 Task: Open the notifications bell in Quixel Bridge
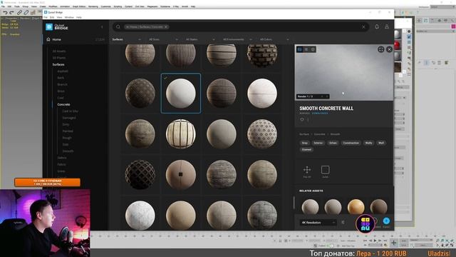[x=377, y=26]
